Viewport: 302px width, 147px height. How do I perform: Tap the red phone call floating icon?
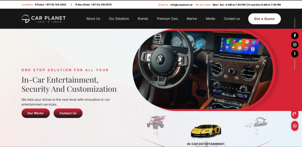click(x=295, y=114)
